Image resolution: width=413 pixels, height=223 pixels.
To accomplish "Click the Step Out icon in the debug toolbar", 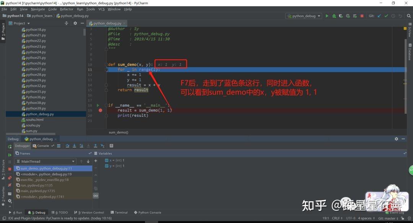I will (x=95, y=145).
